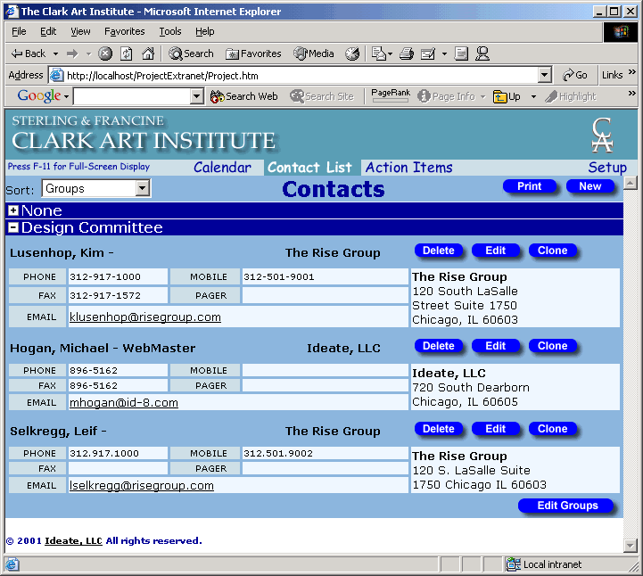Image resolution: width=643 pixels, height=576 pixels.
Task: Expand the Links toolbar chevron
Action: [632, 72]
